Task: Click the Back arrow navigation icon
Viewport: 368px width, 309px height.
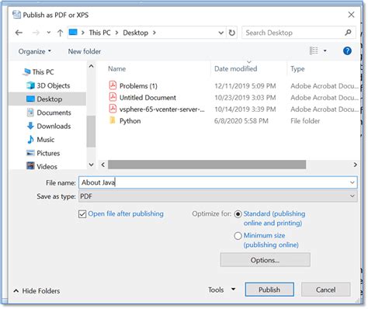Action: coord(19,33)
